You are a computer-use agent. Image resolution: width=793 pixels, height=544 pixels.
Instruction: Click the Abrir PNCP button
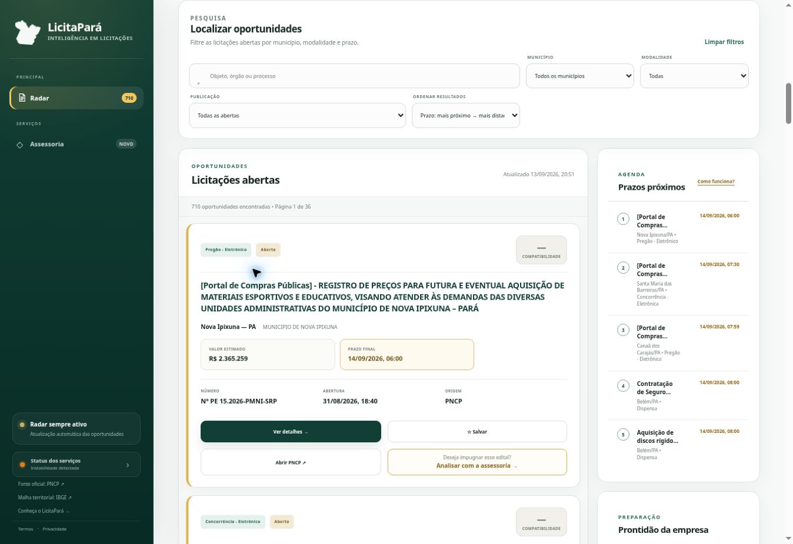click(291, 462)
